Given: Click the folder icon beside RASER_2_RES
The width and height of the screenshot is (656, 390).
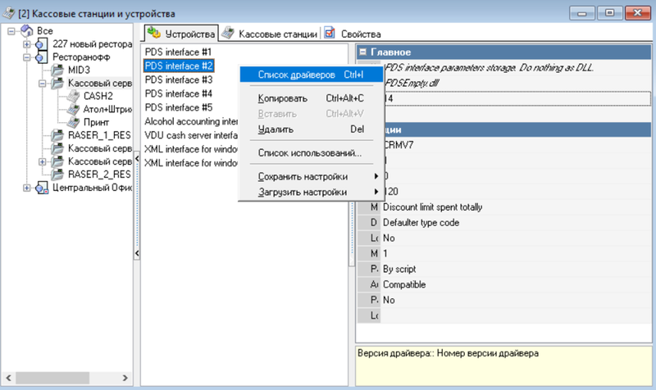Looking at the screenshot, I should click(x=57, y=175).
